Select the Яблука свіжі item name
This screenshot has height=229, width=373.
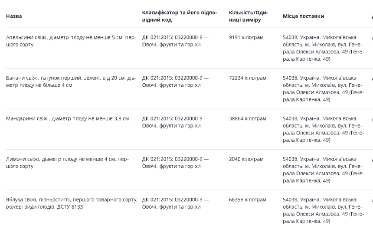(x=72, y=203)
